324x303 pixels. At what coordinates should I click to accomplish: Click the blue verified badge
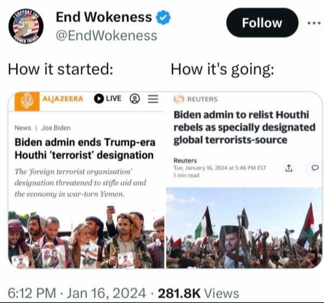click(163, 17)
